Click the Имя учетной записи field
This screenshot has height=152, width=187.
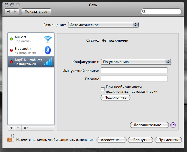134,71
